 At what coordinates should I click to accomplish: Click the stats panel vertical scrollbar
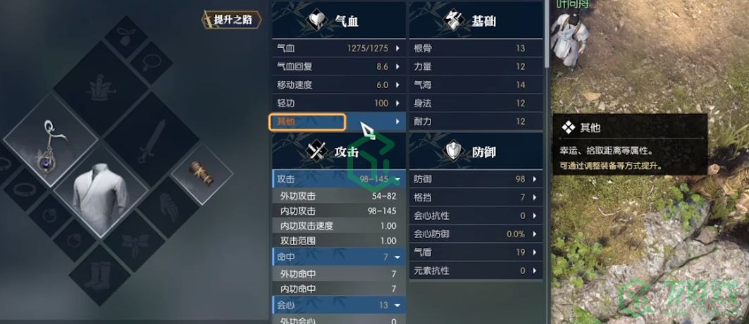pos(547,33)
